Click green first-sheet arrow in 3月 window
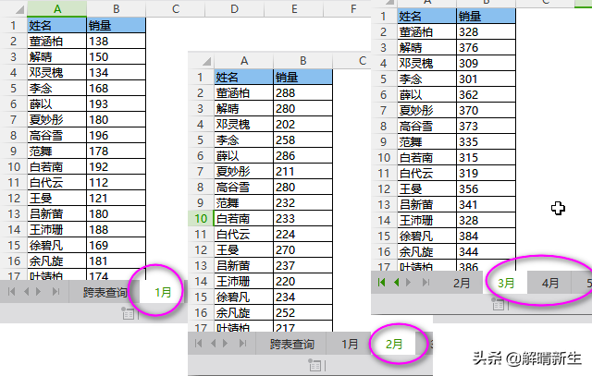Screen dimensions: 592x376 click(x=381, y=282)
